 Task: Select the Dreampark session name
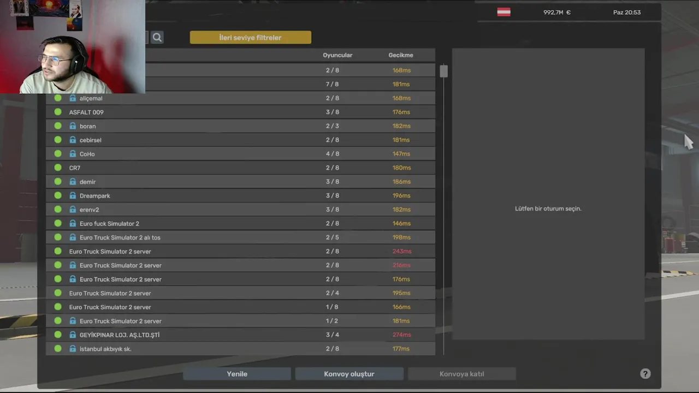coord(95,196)
